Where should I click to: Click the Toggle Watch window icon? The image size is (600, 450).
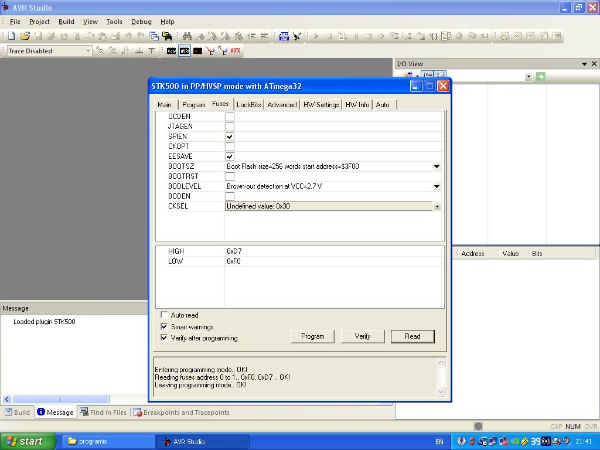coord(504,36)
